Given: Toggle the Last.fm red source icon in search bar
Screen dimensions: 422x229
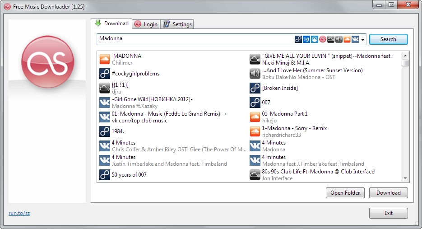Looking at the screenshot, I should click(323, 39).
